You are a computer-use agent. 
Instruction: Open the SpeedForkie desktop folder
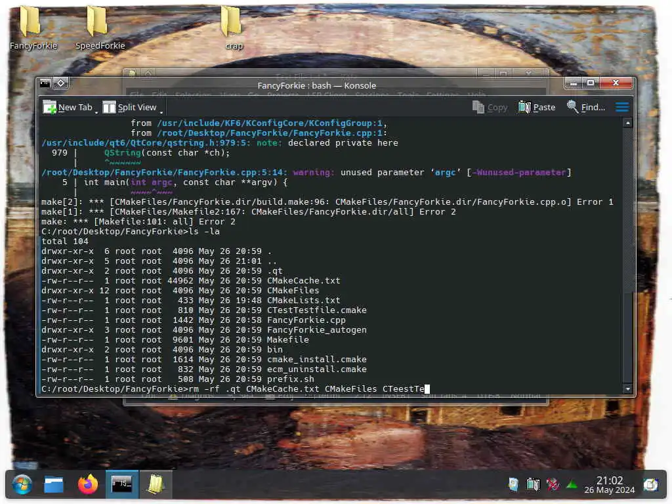click(x=100, y=28)
